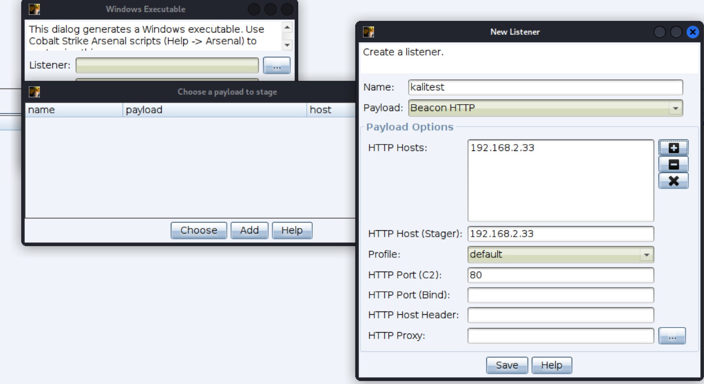Click scroll up arrow in Windows Executable description
The height and width of the screenshot is (384, 704).
click(x=287, y=28)
